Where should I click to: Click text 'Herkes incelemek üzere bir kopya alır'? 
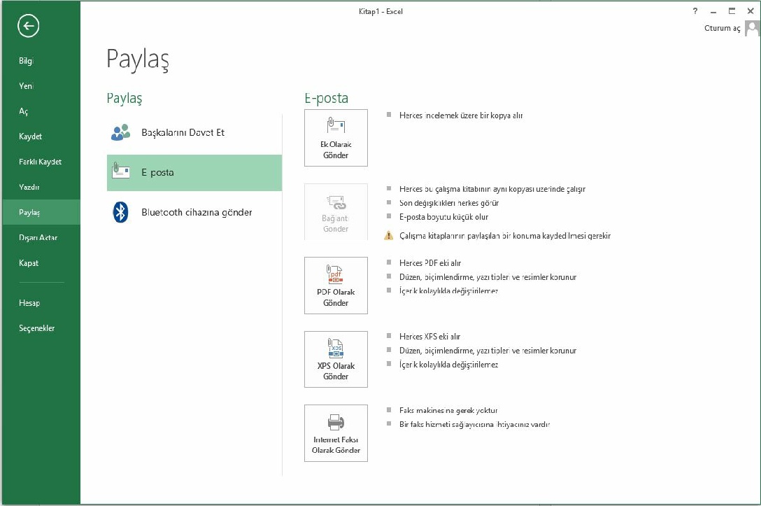(461, 115)
